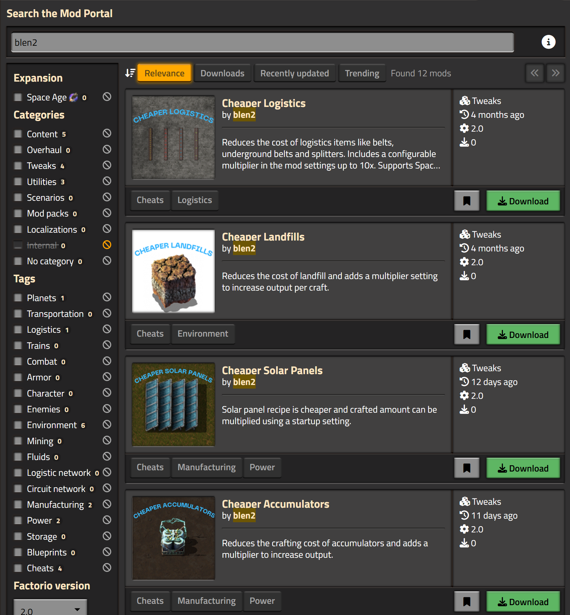This screenshot has width=570, height=615.
Task: Toggle the sort order icon
Action: (x=130, y=73)
